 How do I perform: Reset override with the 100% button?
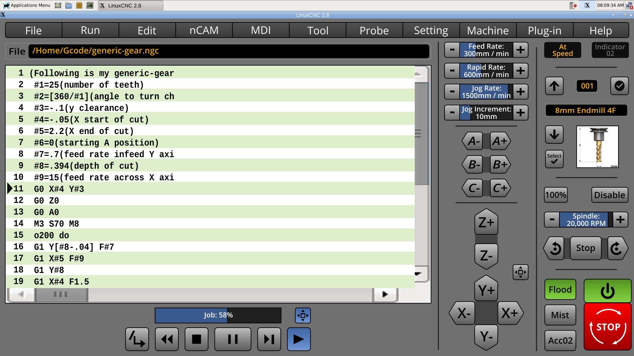[556, 195]
